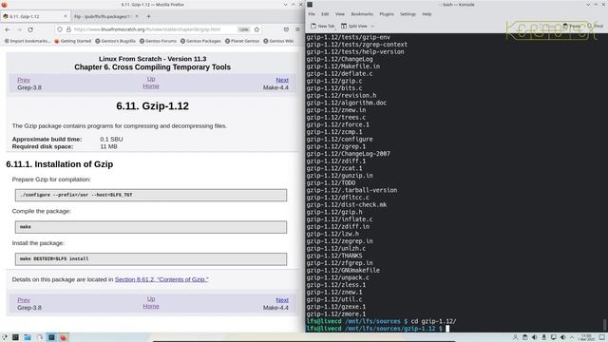This screenshot has width=608, height=342.
Task: Open Planet Gentoo bookmark
Action: pos(242,41)
